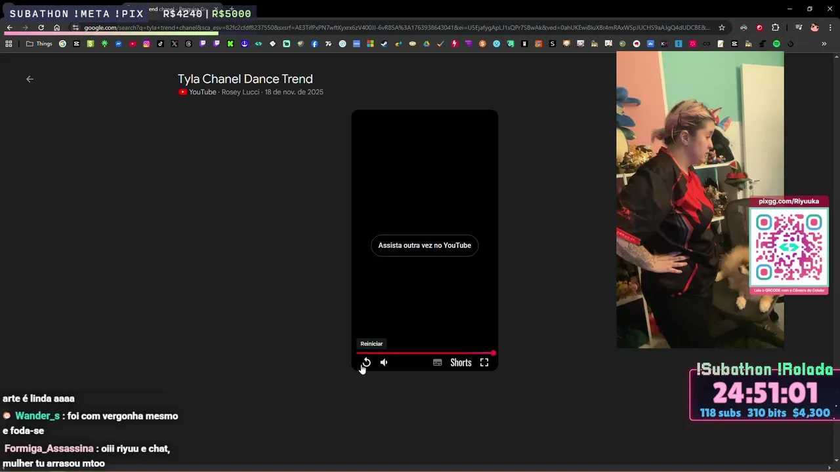Open the extensions puzzle menu
This screenshot has height=472, width=840.
pos(776,28)
